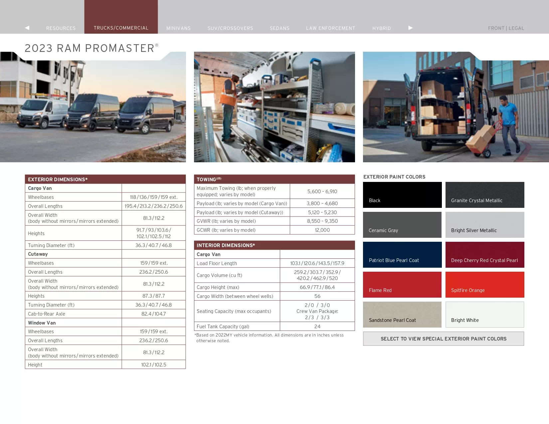Click the Towing table header
This screenshot has width=549, height=424.
point(274,179)
